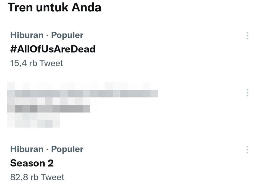Image resolution: width=260 pixels, height=185 pixels.
Task: Open more options for the blurred trend
Action: pyautogui.click(x=247, y=92)
